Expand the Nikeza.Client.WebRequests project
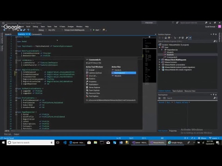This screenshot has width=222, height=166. click(x=160, y=60)
